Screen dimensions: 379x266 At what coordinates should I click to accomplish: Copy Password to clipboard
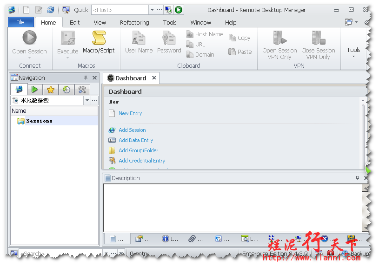coord(169,42)
